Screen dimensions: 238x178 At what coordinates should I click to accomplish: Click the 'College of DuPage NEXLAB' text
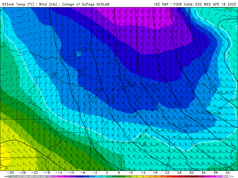click(85, 4)
